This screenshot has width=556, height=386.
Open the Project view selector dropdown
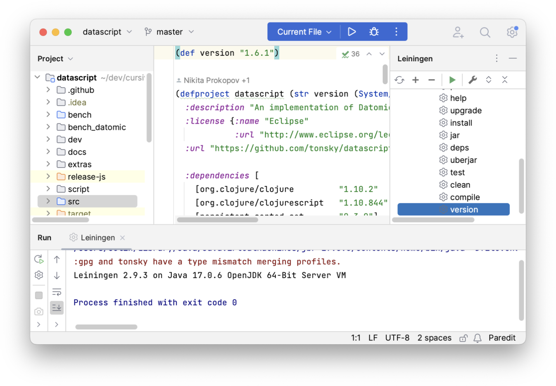point(55,59)
